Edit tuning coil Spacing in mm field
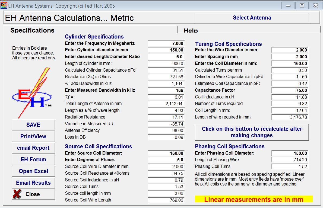The image size is (323, 208). tap(290, 57)
